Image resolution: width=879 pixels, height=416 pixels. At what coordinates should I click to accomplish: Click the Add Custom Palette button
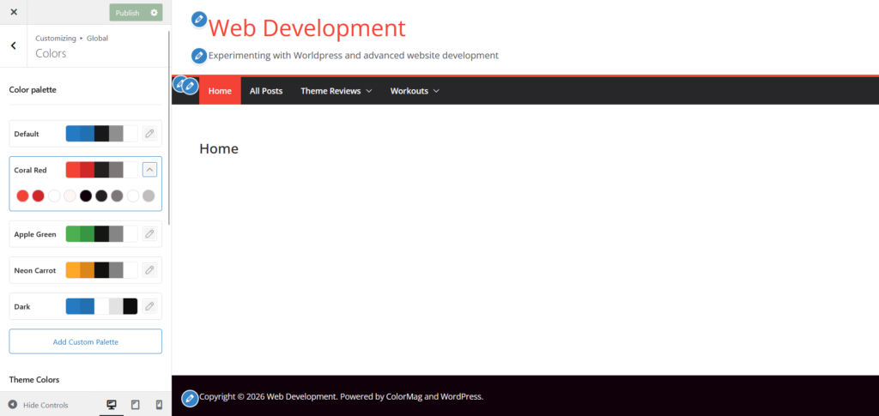(85, 341)
